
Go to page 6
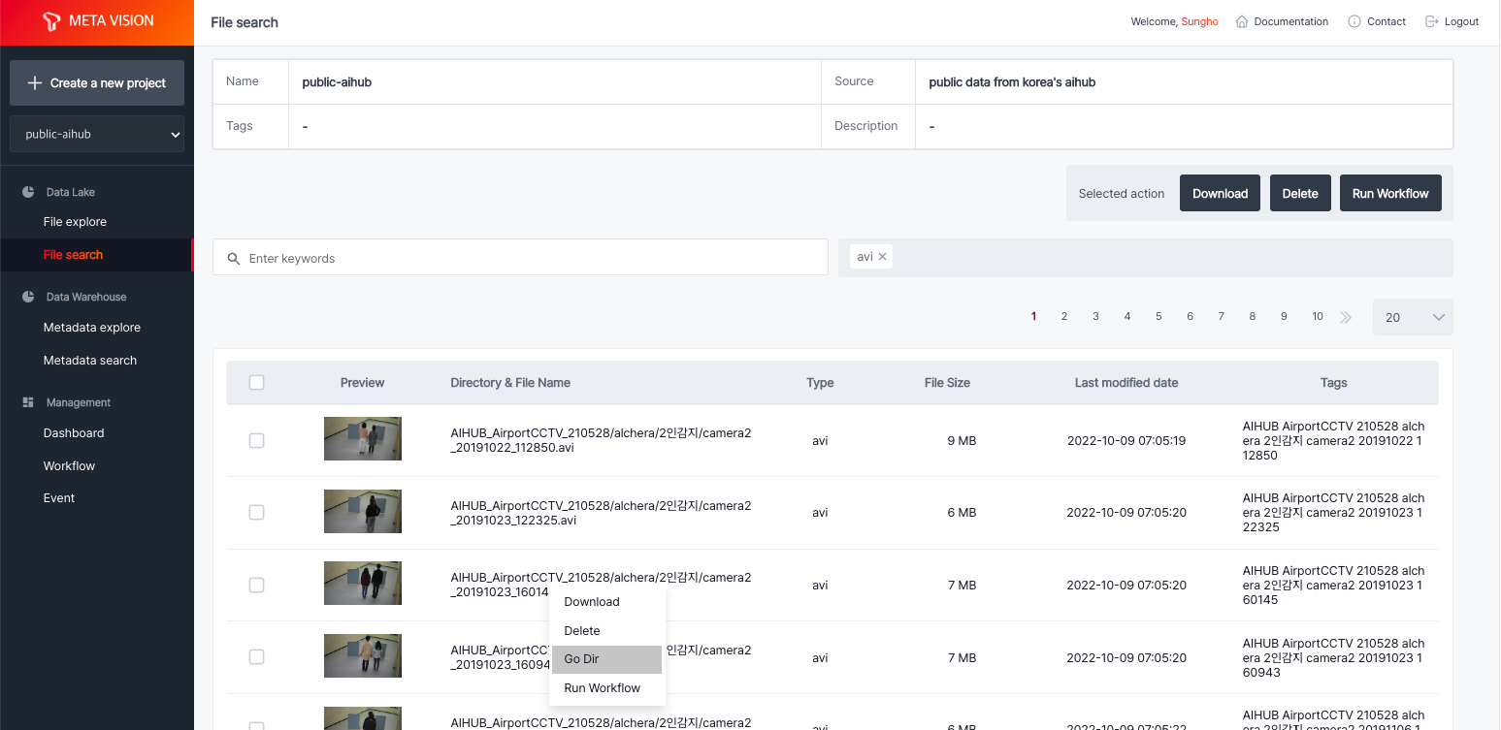[x=1190, y=316]
